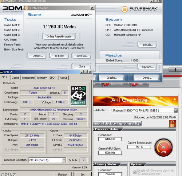Click the Overdrive unlock padlock icon
Viewport: 182px width, 176px height.
pos(172,124)
